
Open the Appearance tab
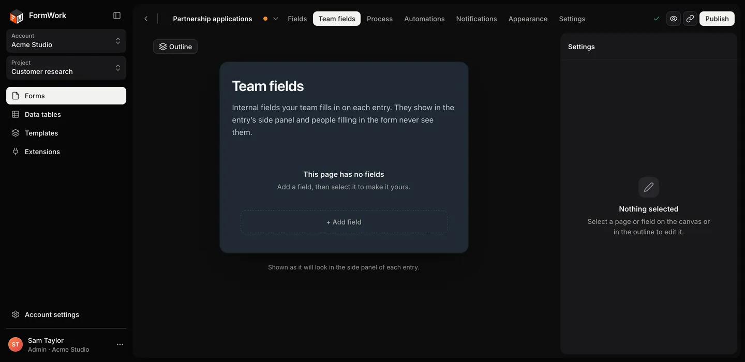(x=528, y=19)
